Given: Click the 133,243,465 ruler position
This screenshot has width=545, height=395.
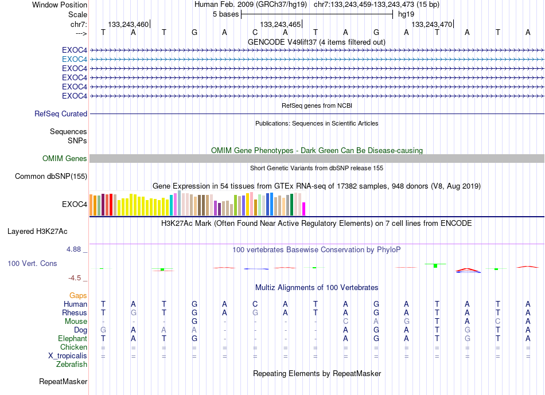Looking at the screenshot, I should click(280, 24).
